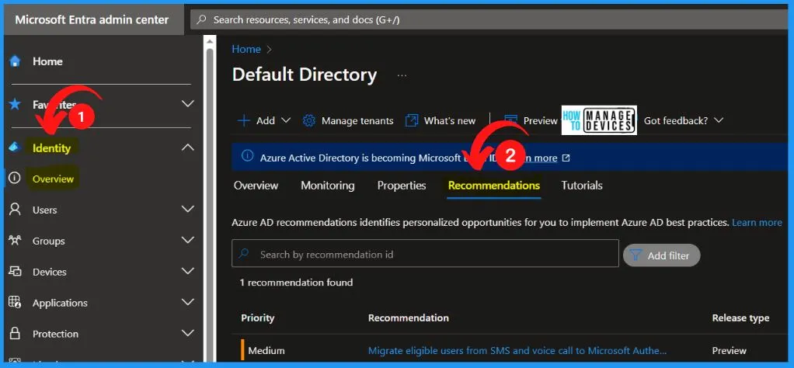Screen dimensions: 794x368
Task: Switch to the Properties tab
Action: pyautogui.click(x=402, y=186)
